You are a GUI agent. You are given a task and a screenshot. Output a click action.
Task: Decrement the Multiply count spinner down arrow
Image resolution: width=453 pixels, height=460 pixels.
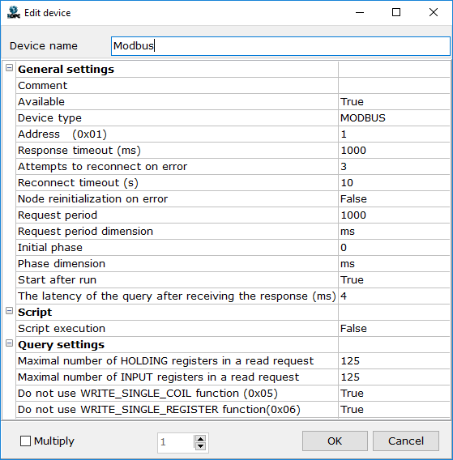pyautogui.click(x=200, y=446)
